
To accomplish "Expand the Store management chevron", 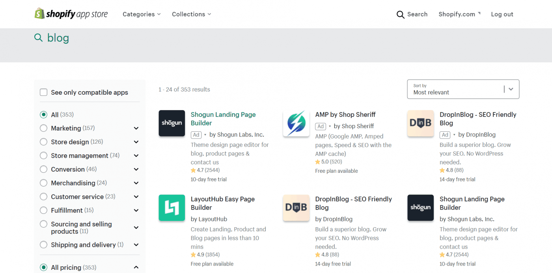I will pos(136,156).
